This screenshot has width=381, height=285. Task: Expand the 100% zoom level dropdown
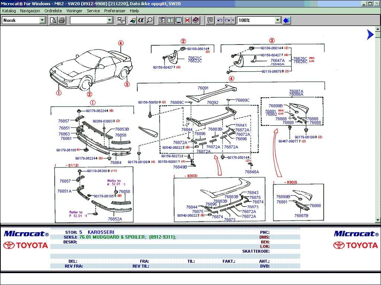[x=278, y=20]
